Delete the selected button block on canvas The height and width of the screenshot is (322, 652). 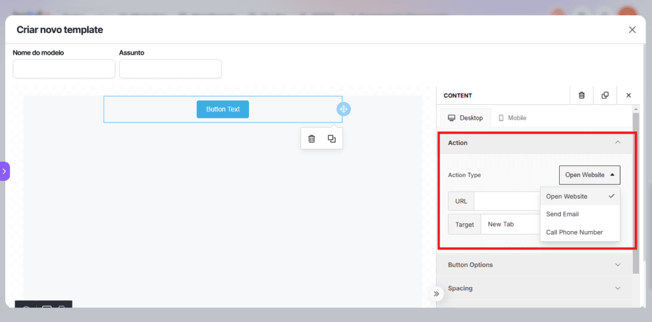click(x=311, y=139)
